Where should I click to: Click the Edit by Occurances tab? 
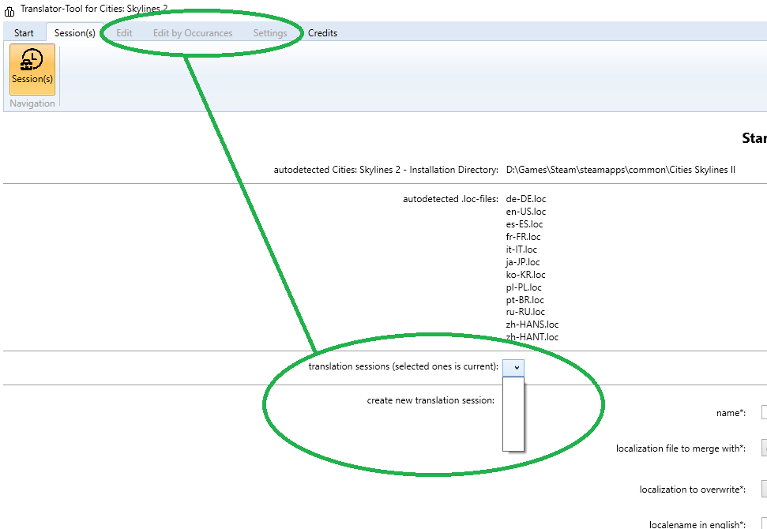pos(192,32)
